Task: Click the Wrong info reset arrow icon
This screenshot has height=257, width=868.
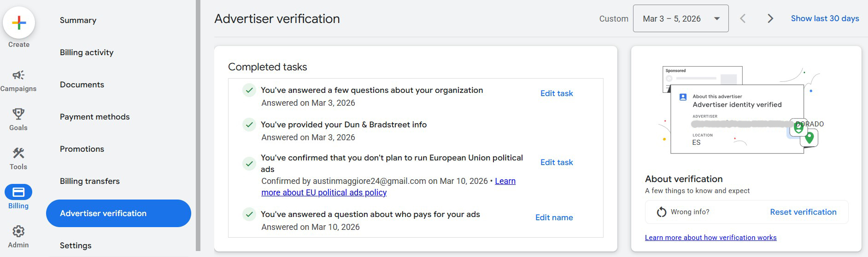Action: pos(662,212)
